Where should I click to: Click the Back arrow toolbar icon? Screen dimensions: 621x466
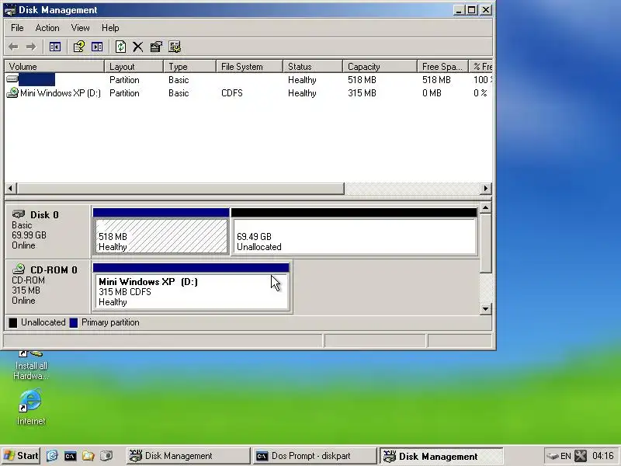pyautogui.click(x=13, y=47)
